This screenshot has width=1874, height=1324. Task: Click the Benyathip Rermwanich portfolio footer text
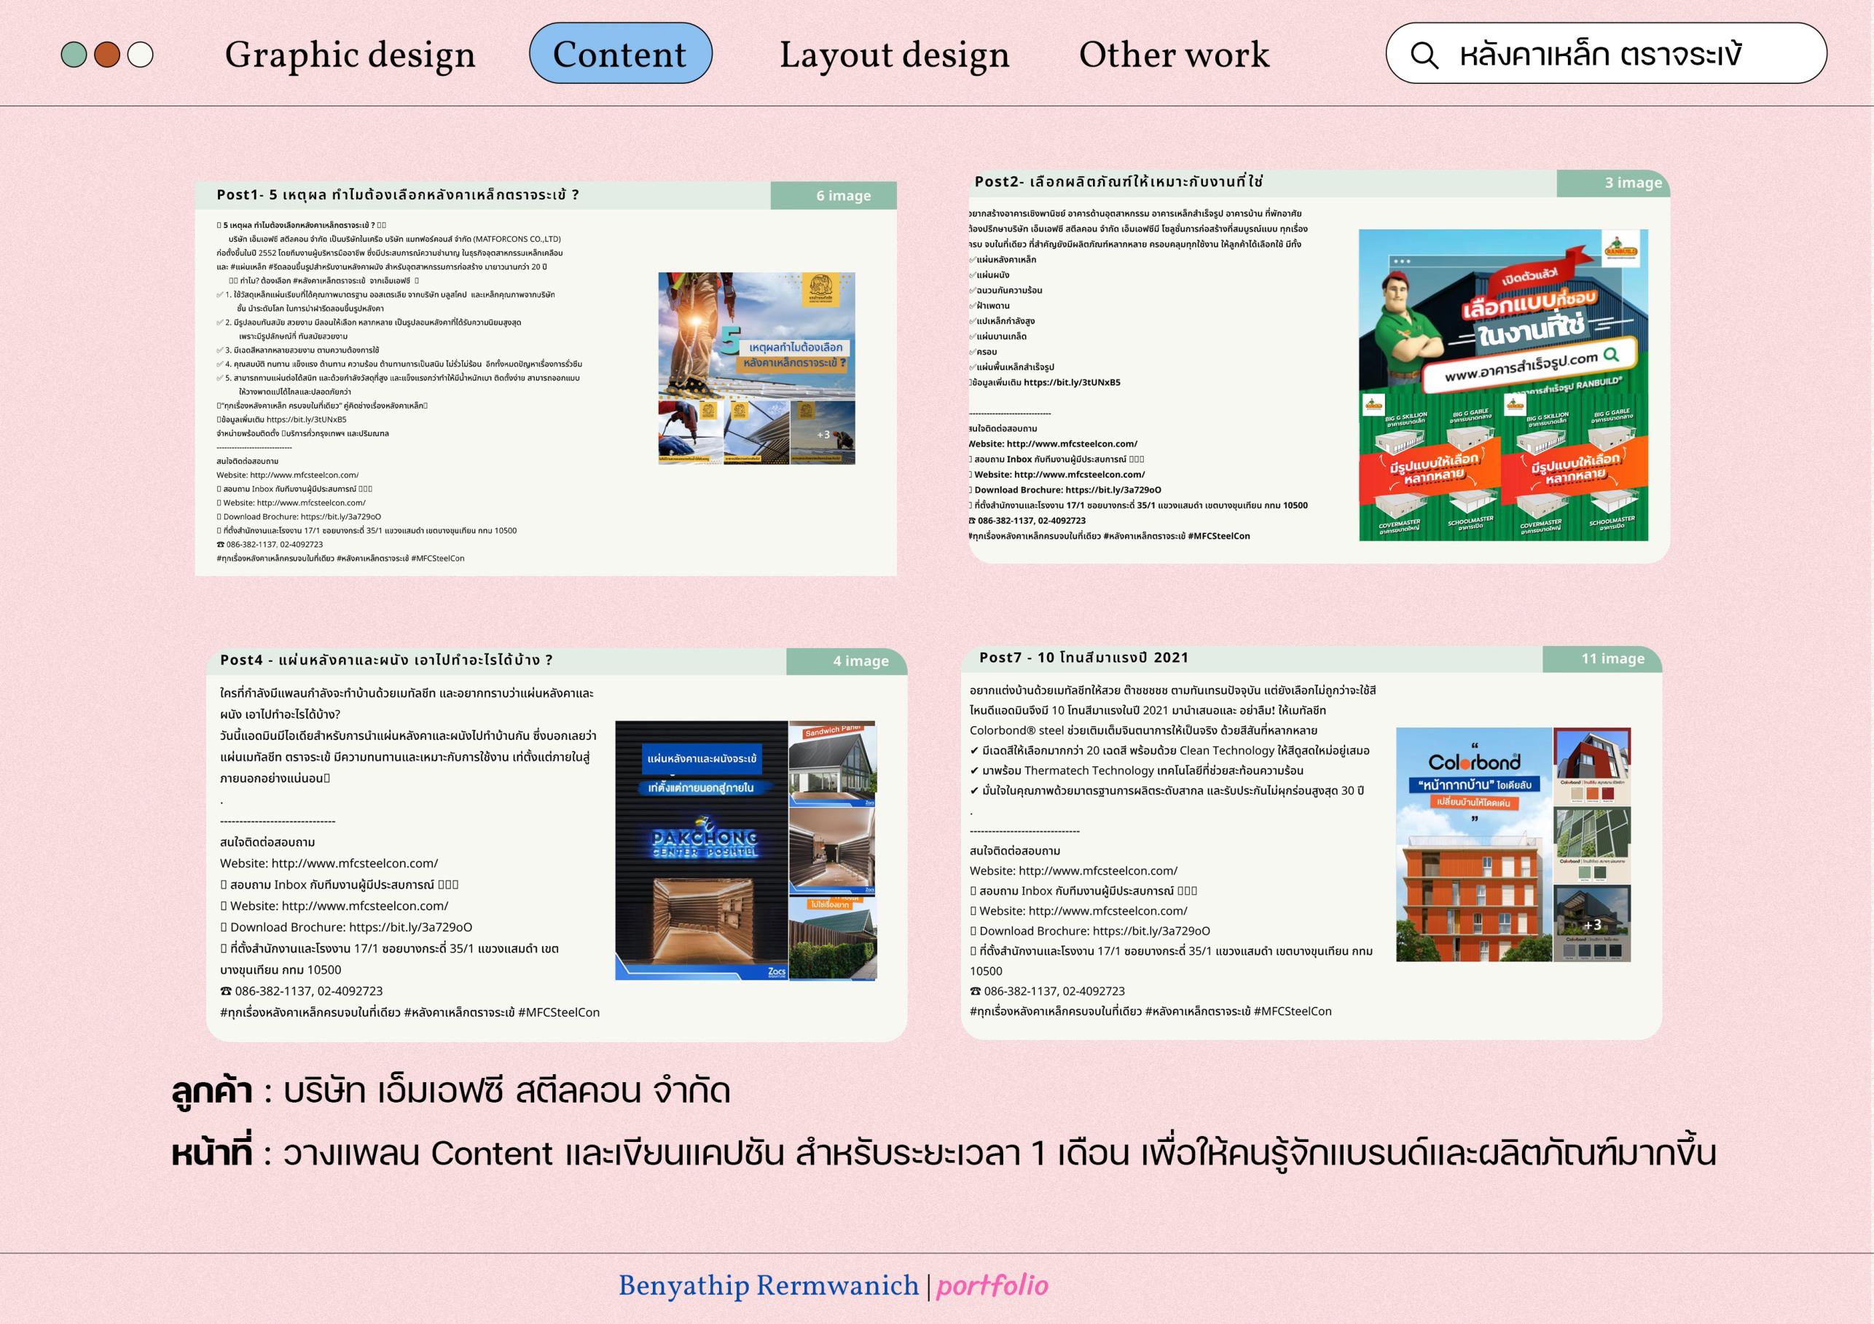(x=833, y=1286)
